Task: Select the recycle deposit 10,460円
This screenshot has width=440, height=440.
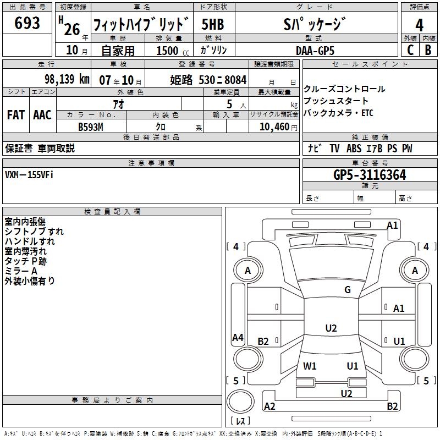Action: 278,127
